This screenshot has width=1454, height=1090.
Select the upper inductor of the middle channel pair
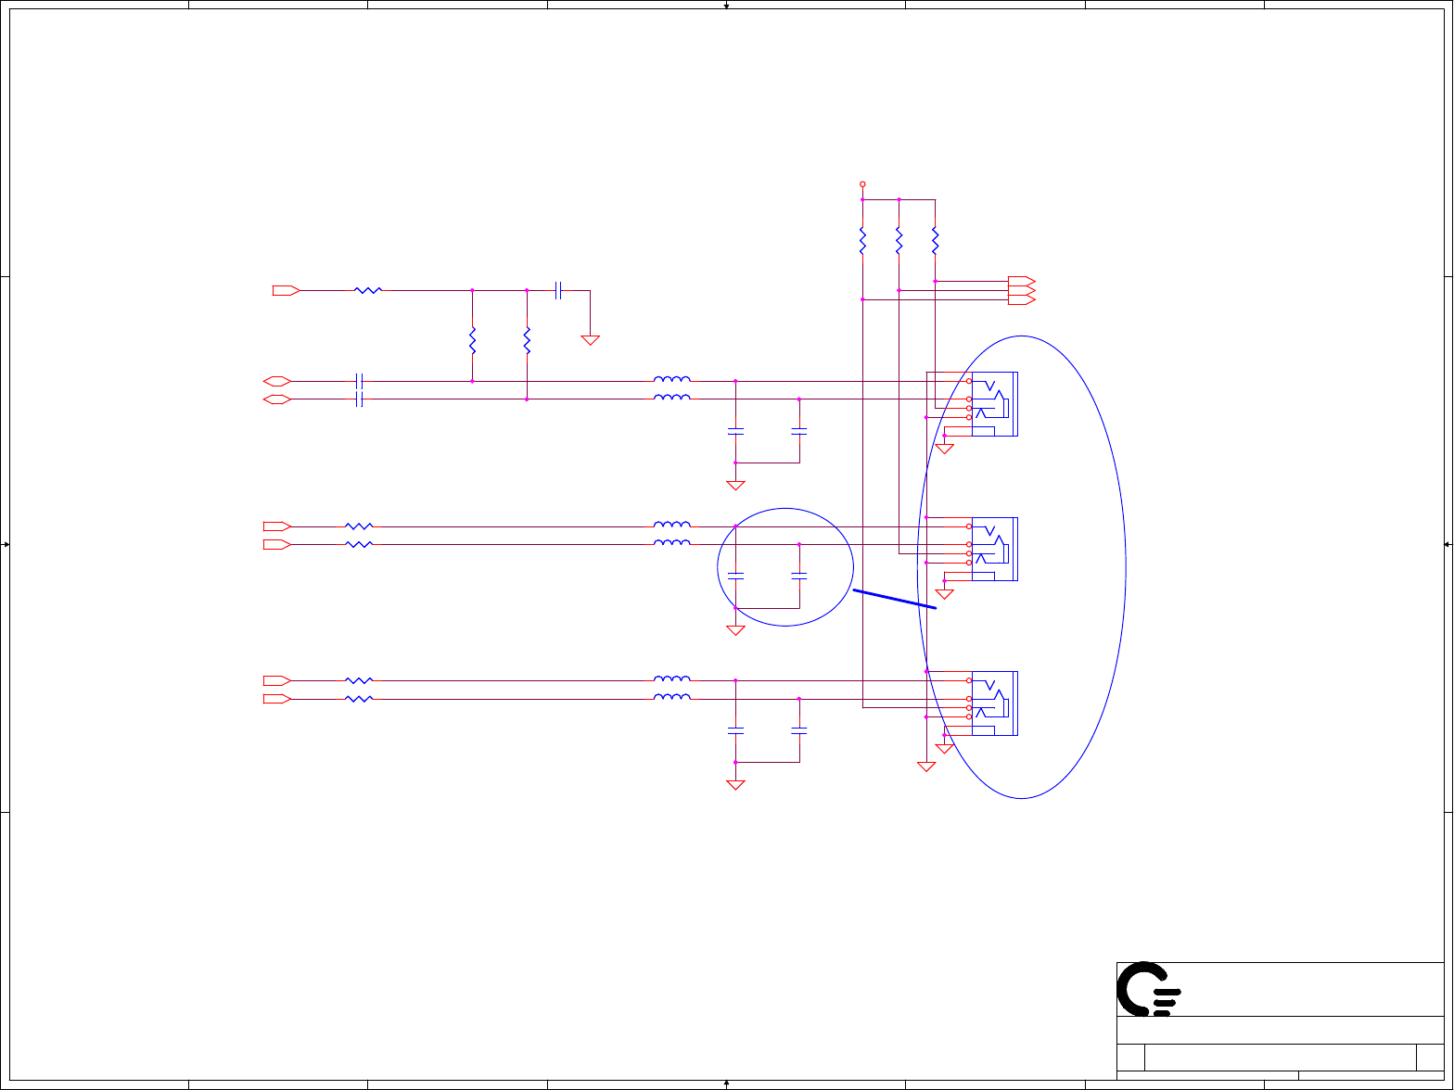pos(671,524)
